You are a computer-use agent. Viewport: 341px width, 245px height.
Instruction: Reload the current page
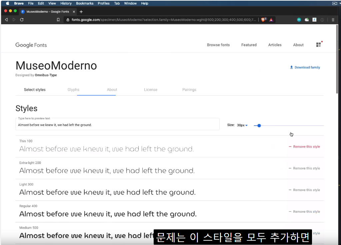tap(22, 20)
